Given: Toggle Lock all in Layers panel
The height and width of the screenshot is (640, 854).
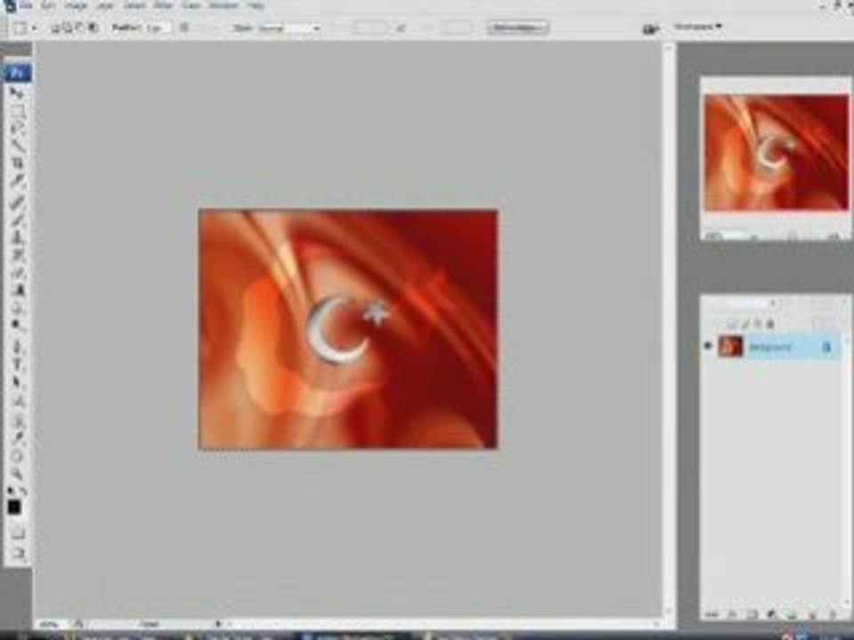Looking at the screenshot, I should 770,324.
